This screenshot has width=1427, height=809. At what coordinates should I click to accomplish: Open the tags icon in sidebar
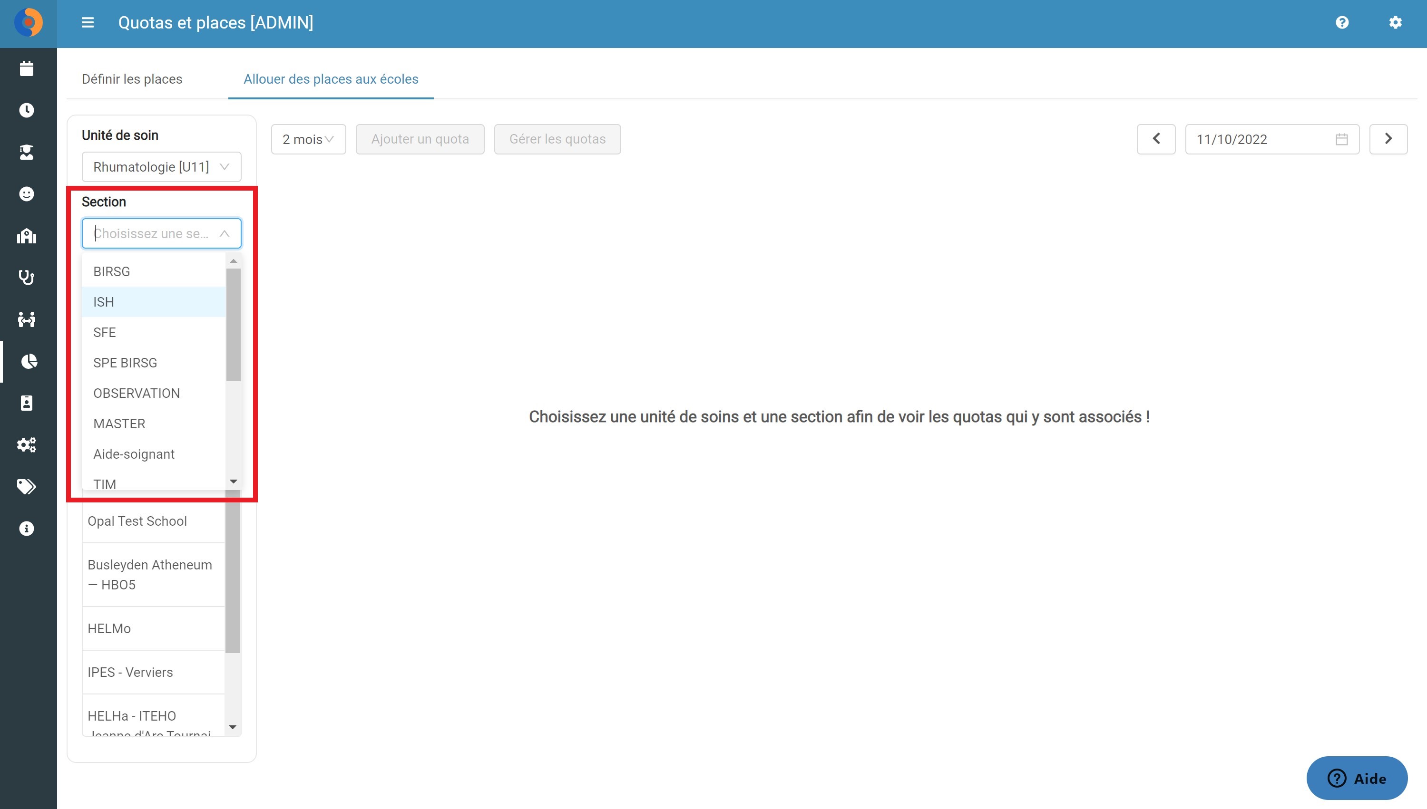point(27,487)
